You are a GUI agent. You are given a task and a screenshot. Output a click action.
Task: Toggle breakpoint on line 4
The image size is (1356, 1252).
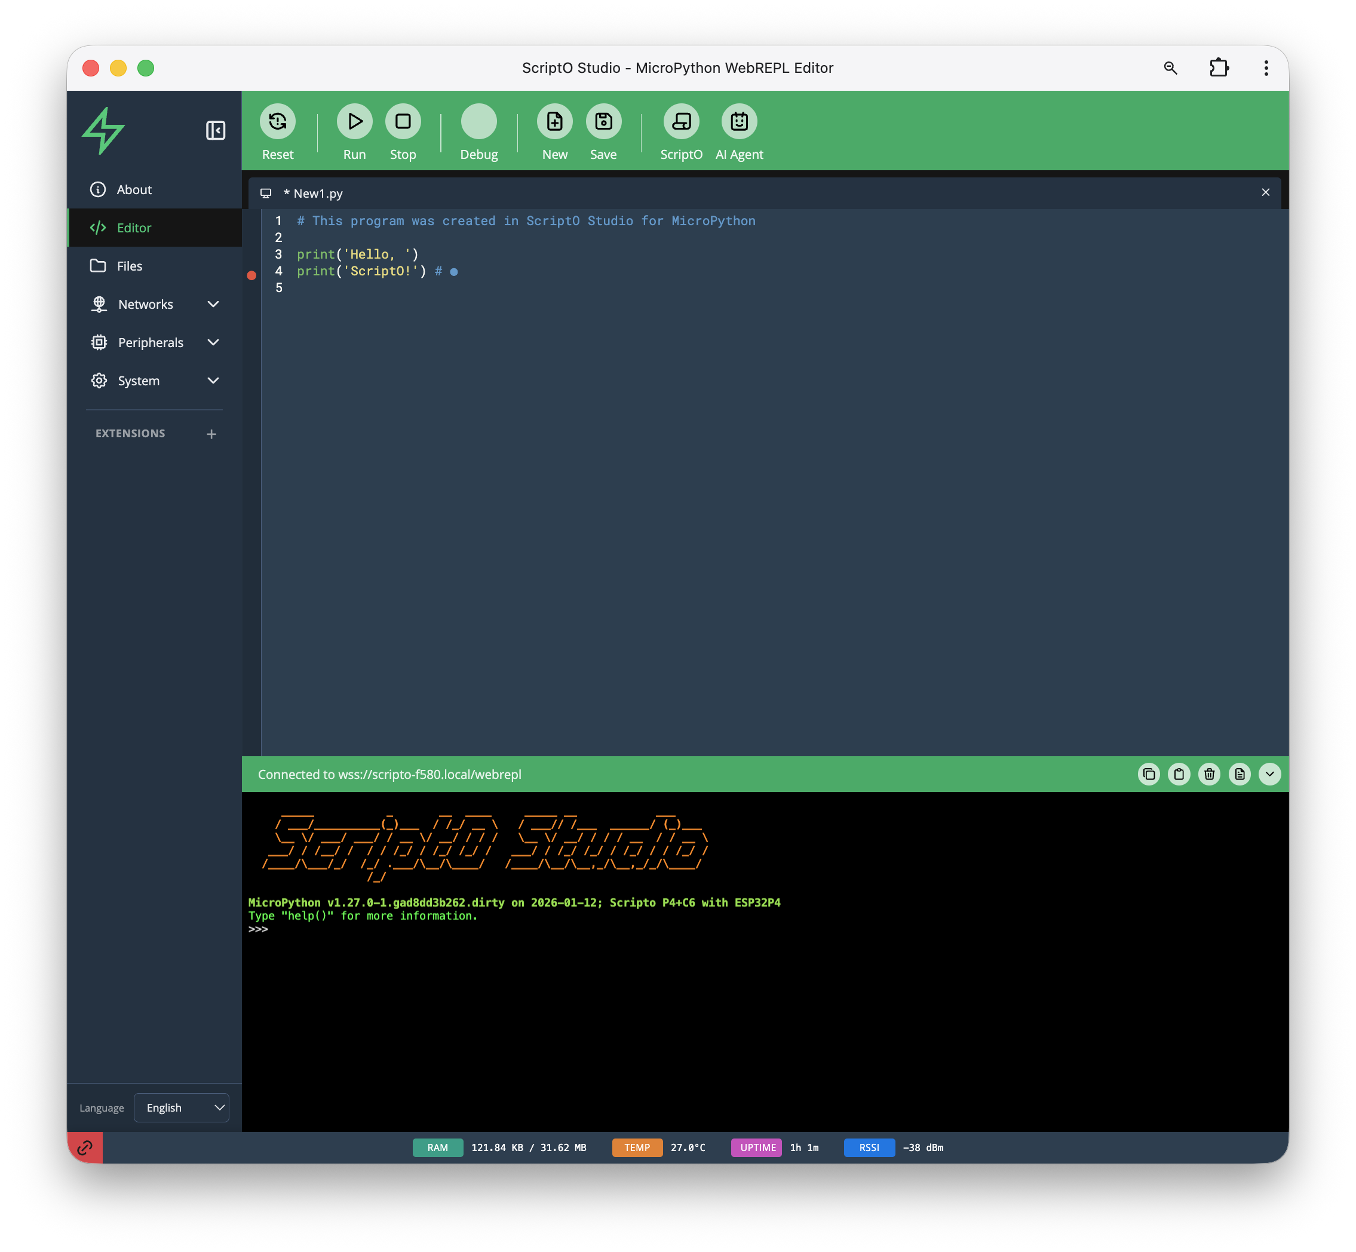pyautogui.click(x=251, y=275)
